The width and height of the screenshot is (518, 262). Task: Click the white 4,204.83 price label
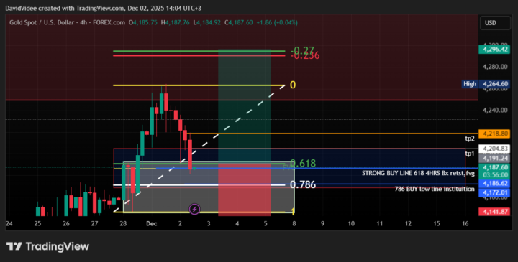(x=494, y=149)
